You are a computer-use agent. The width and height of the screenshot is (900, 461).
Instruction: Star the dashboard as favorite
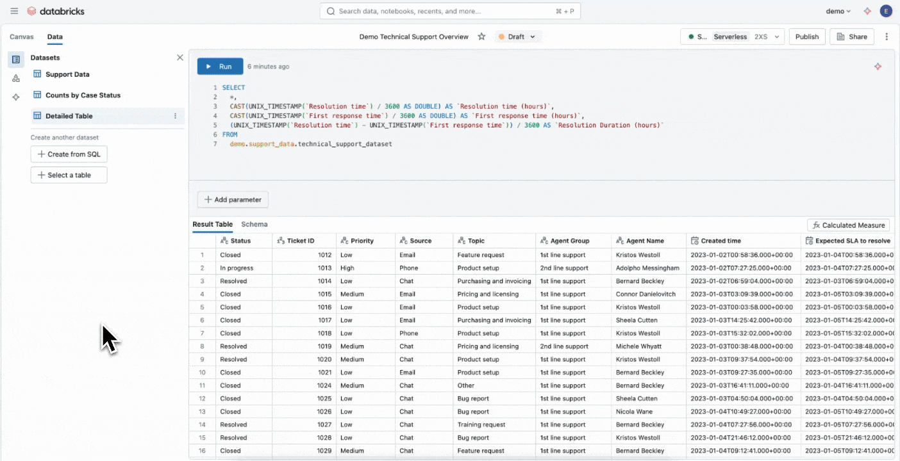point(481,36)
